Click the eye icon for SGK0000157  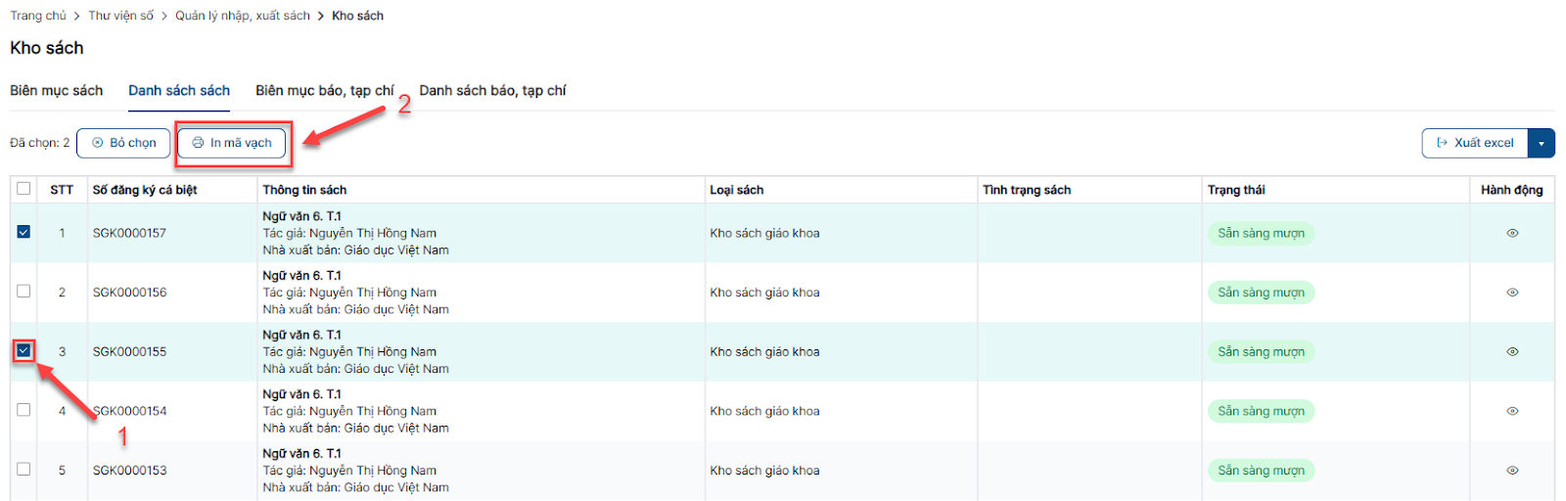point(1511,233)
